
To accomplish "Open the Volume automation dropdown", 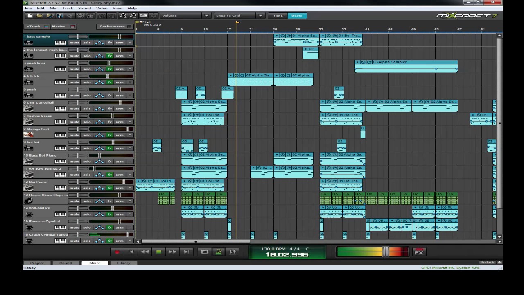I will (x=185, y=16).
